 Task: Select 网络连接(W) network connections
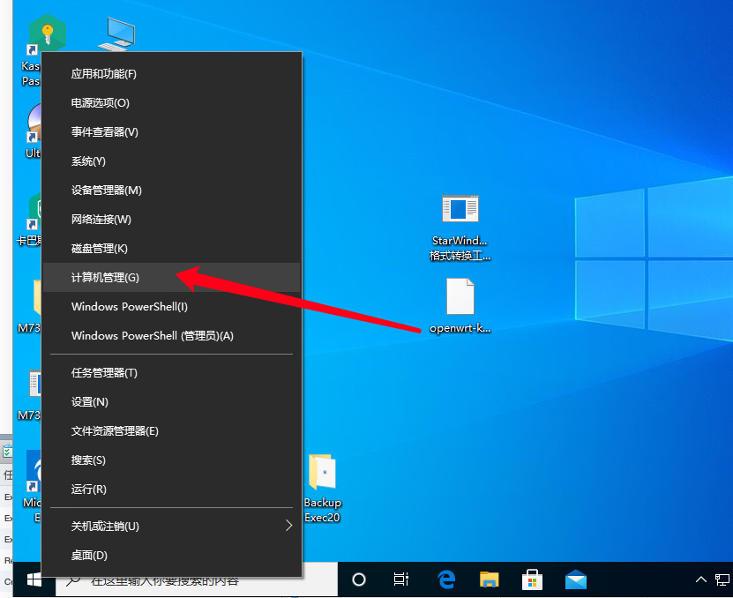pos(172,220)
